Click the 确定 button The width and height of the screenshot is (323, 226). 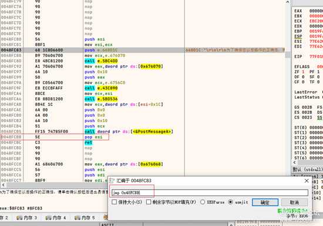[x=265, y=203]
